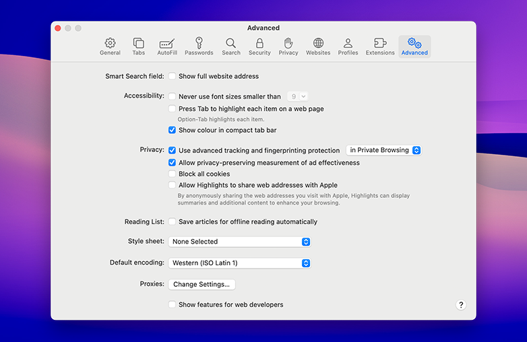Viewport: 527px width, 342px height.
Task: Click the Reading List label
Action: [x=144, y=221]
